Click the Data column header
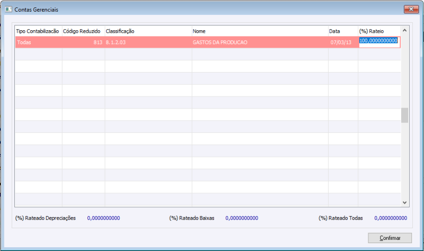Image resolution: width=424 pixels, height=251 pixels. [343, 31]
